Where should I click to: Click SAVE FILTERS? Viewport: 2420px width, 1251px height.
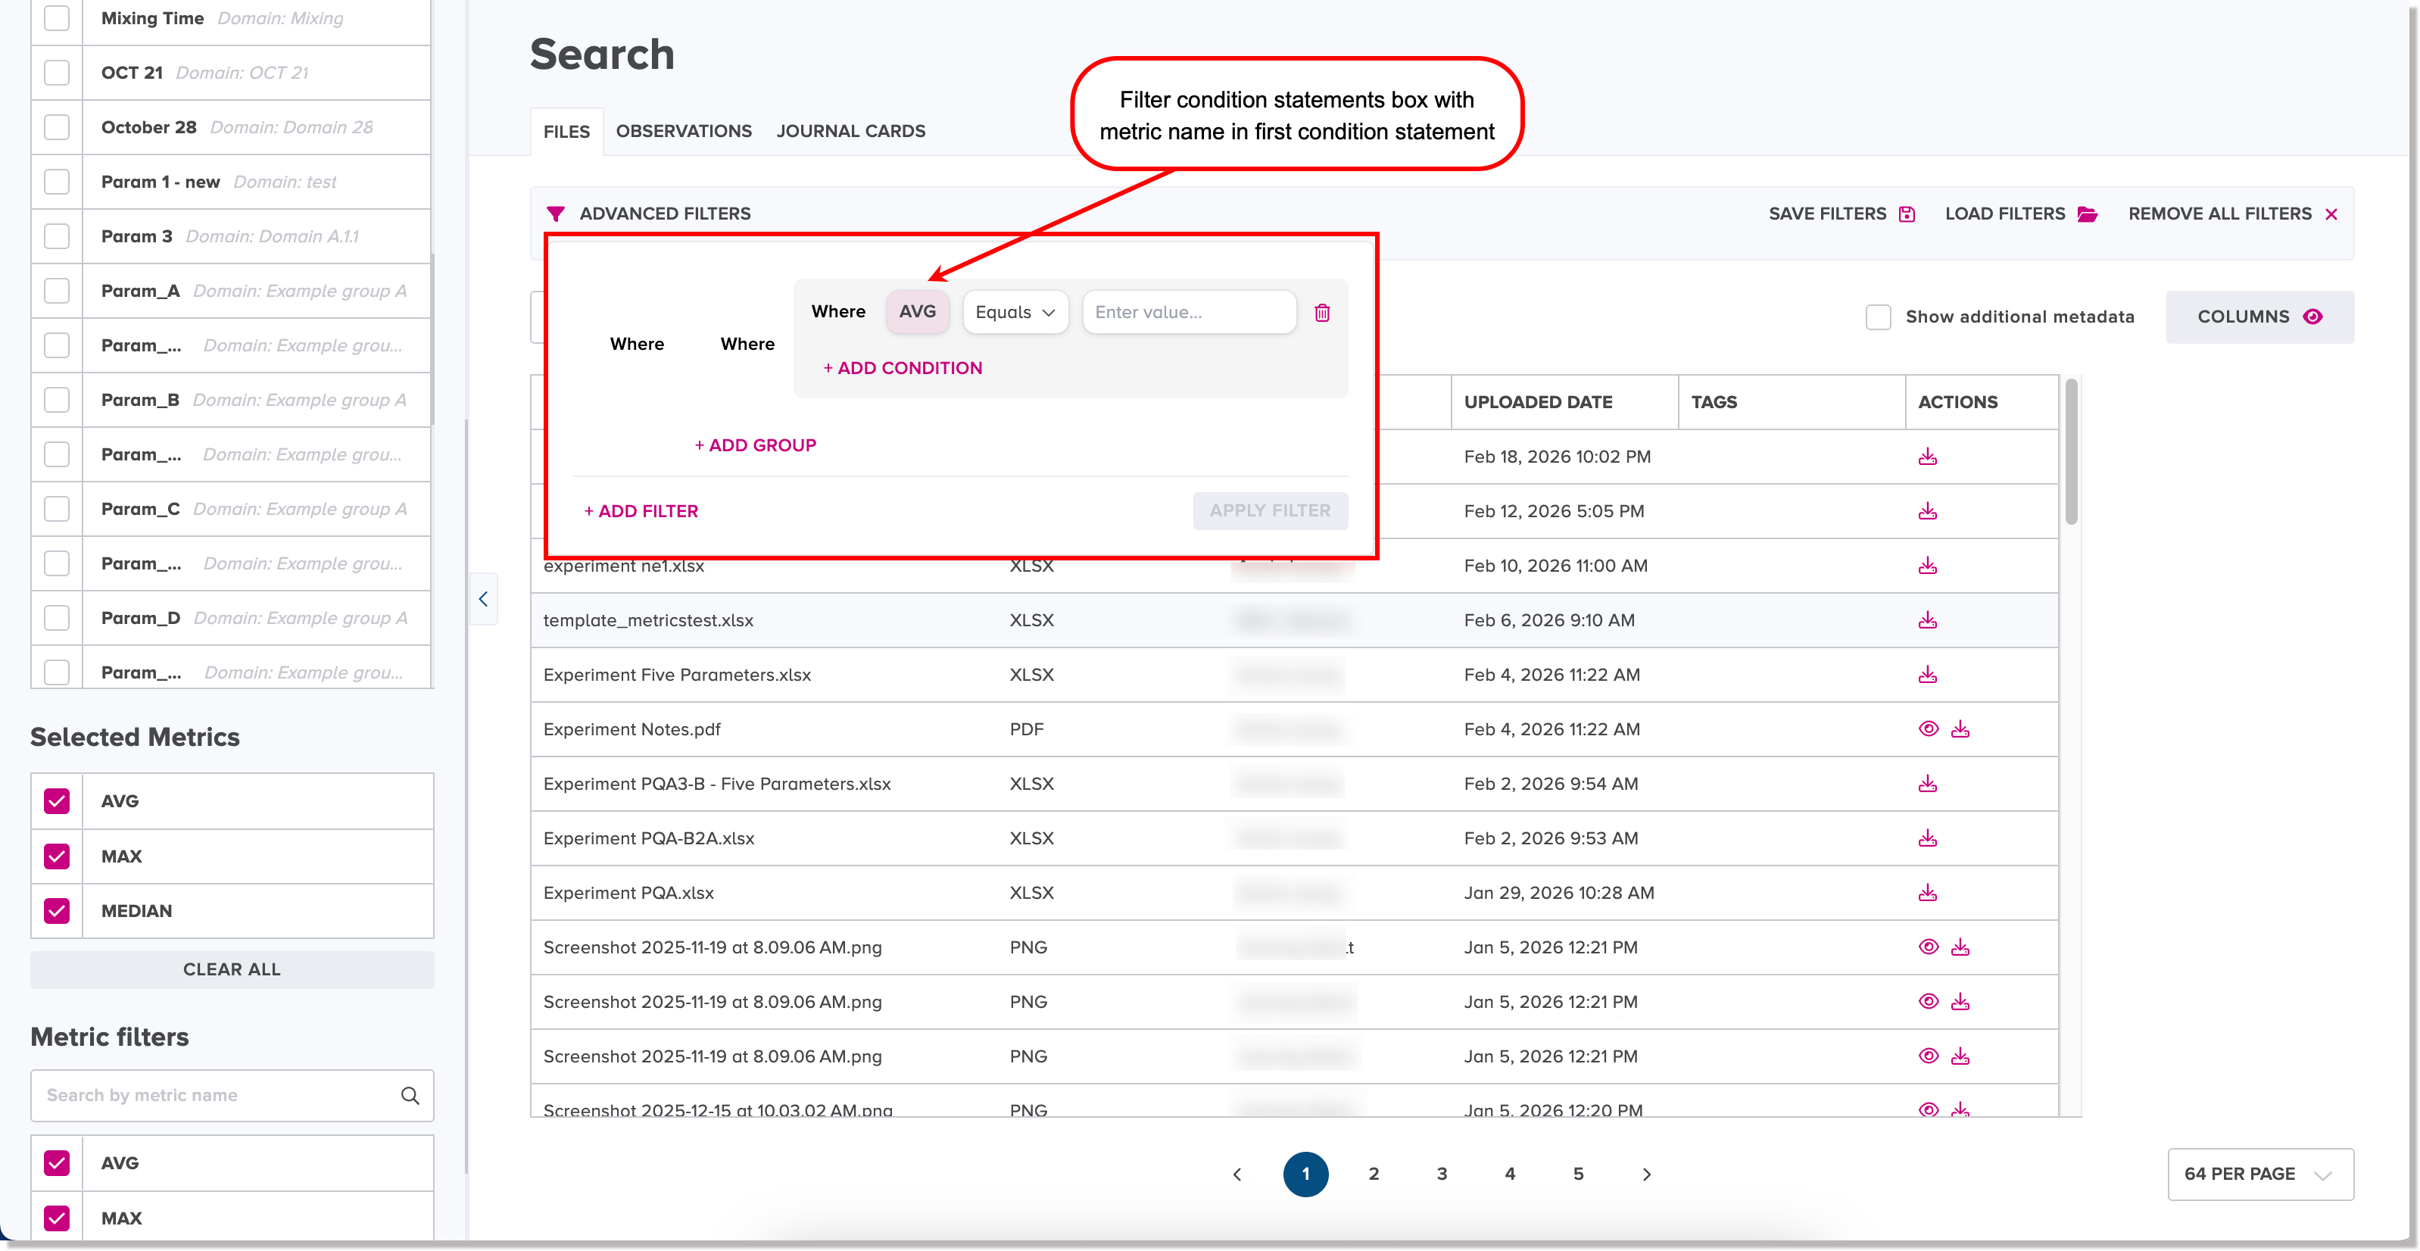(1842, 214)
